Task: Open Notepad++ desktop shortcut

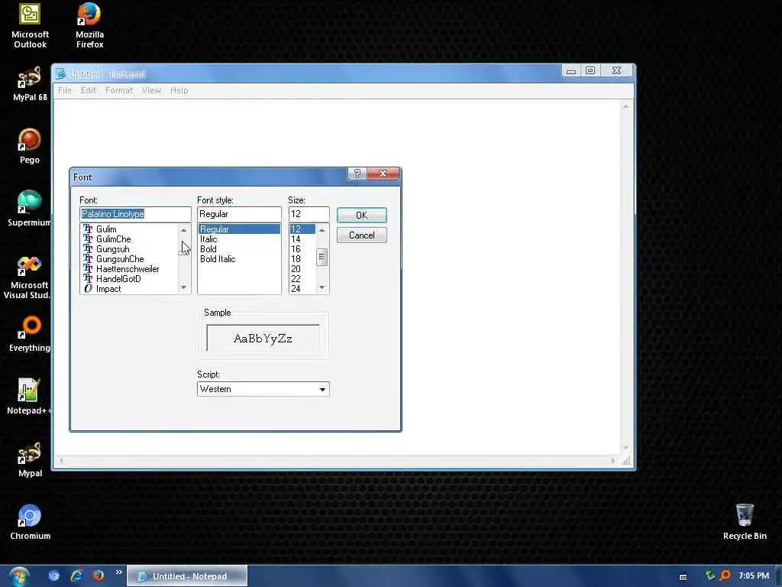Action: tap(28, 397)
